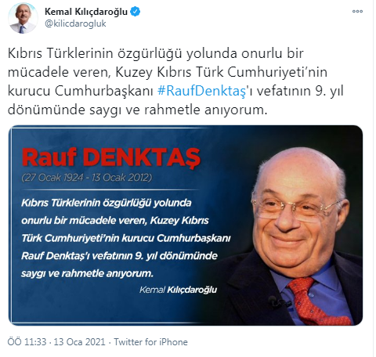Open Kemal Kılıçdaroğlu's profile avatar
Image resolution: width=376 pixels, height=357 pixels.
(x=23, y=18)
